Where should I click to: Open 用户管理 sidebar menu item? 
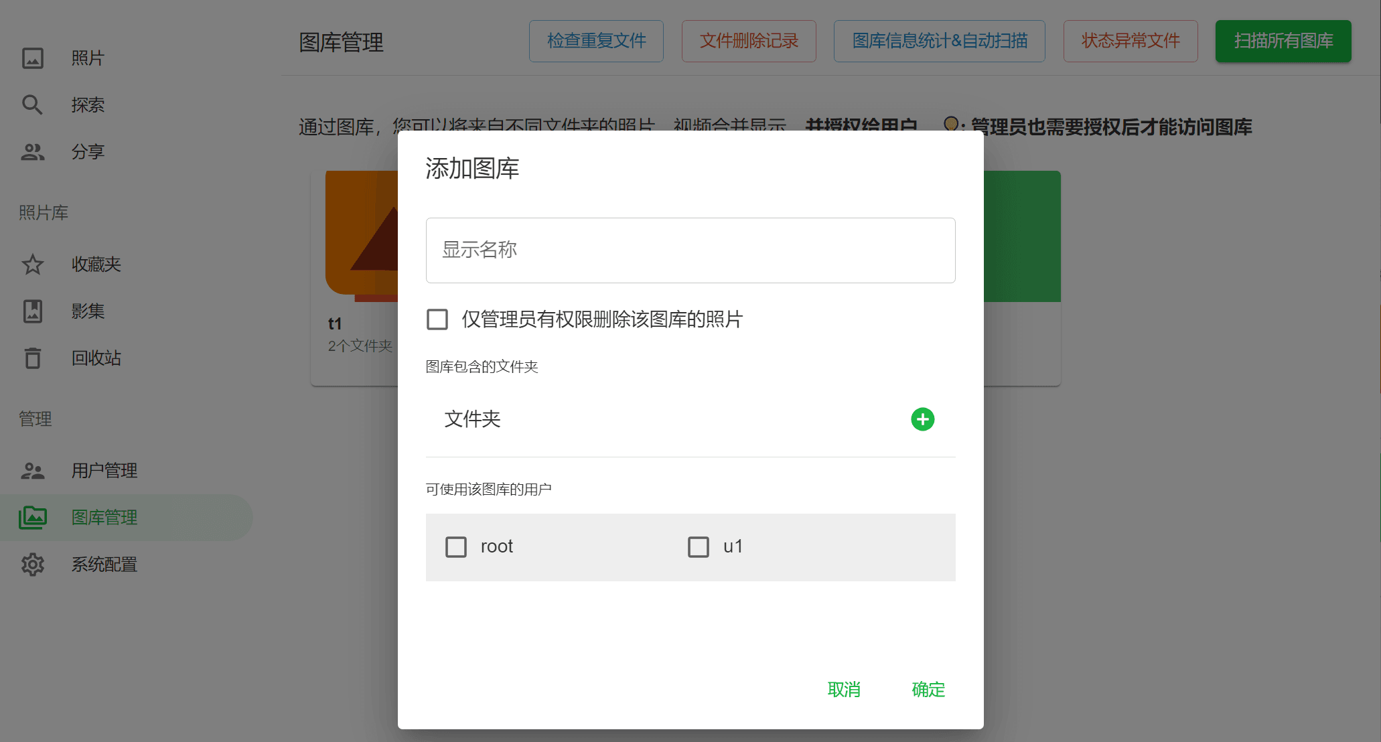pos(104,471)
